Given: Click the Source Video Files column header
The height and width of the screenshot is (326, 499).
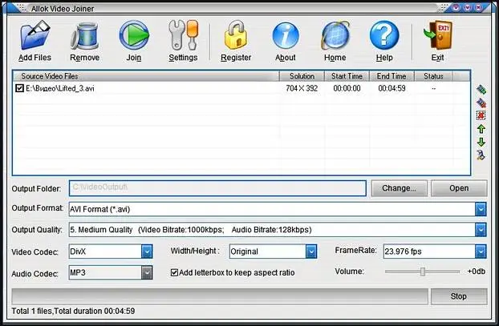Looking at the screenshot, I should pyautogui.click(x=146, y=76).
